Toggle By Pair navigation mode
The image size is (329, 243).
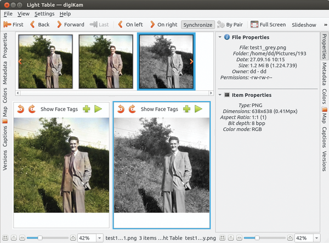(x=230, y=25)
